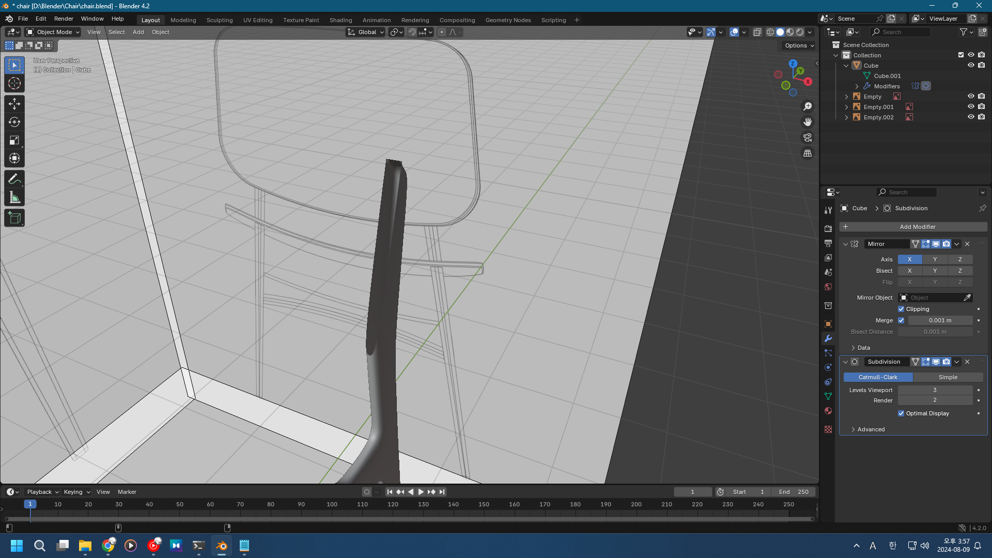Hide Empty.001 in the viewport
This screenshot has width=992, height=558.
[x=971, y=106]
